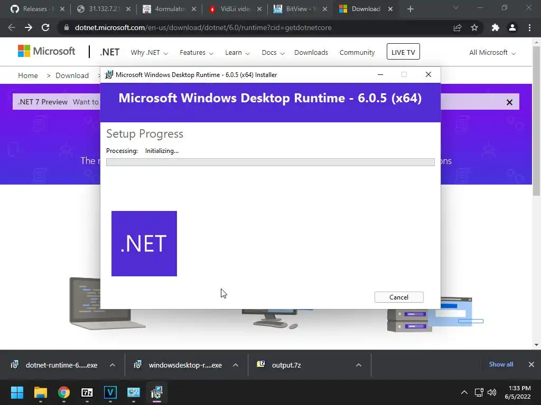
Task: Click the .NET brand link
Action: click(x=109, y=52)
